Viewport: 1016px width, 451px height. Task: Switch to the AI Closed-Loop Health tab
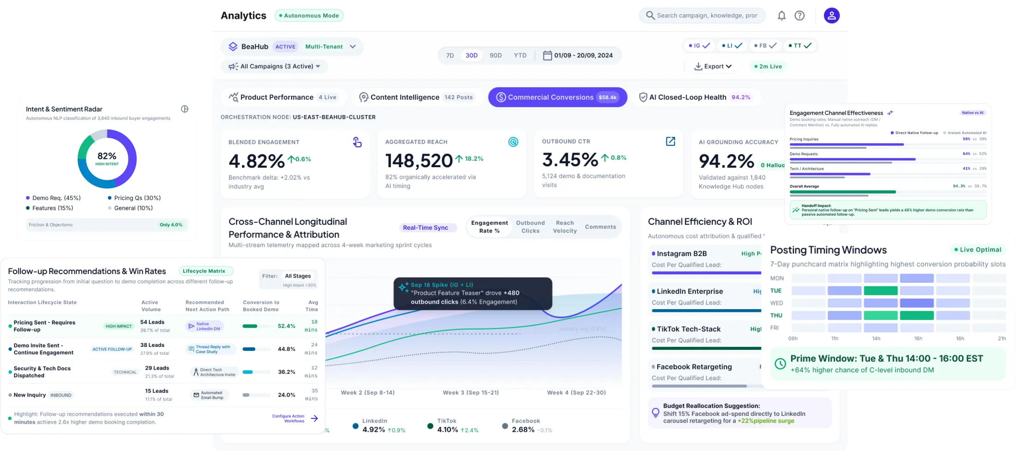tap(695, 97)
